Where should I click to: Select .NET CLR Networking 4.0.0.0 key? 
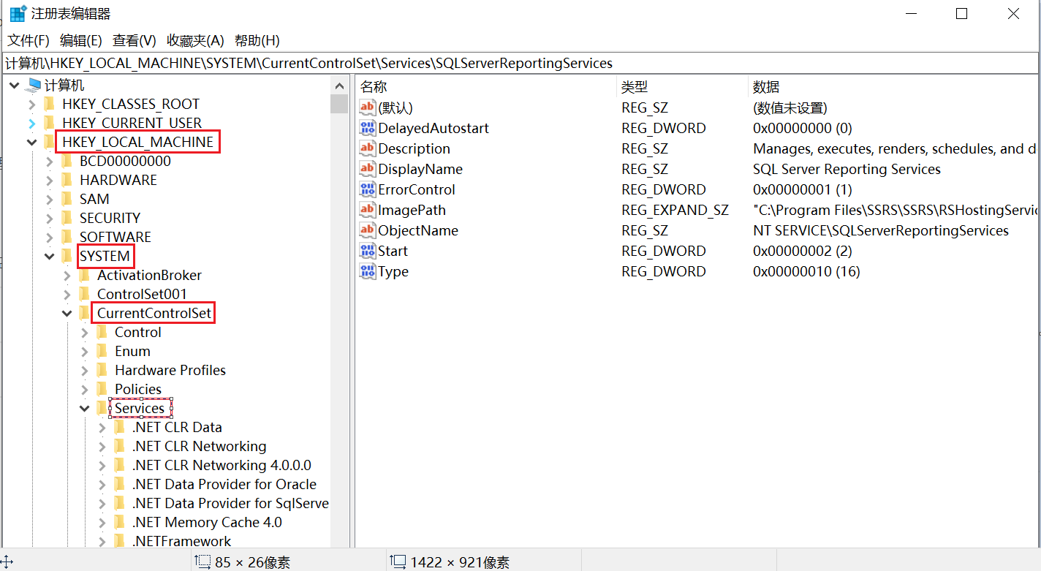[222, 465]
